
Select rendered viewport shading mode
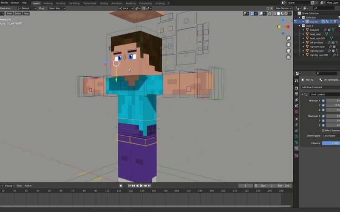coord(286,14)
